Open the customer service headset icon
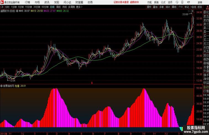 (x=177, y=2)
